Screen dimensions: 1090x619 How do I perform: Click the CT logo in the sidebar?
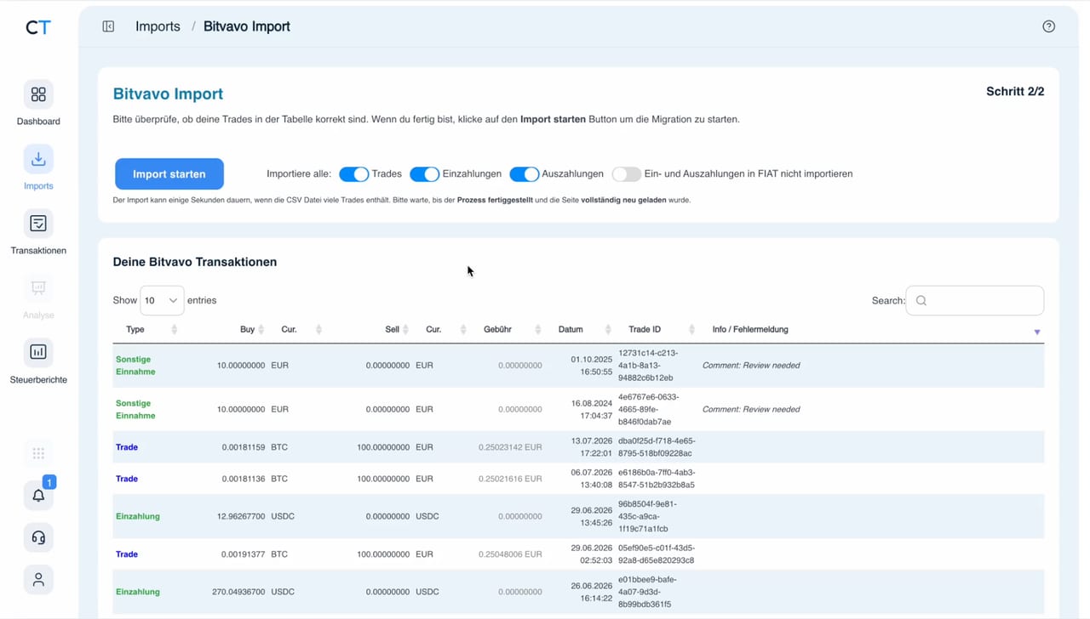38,27
